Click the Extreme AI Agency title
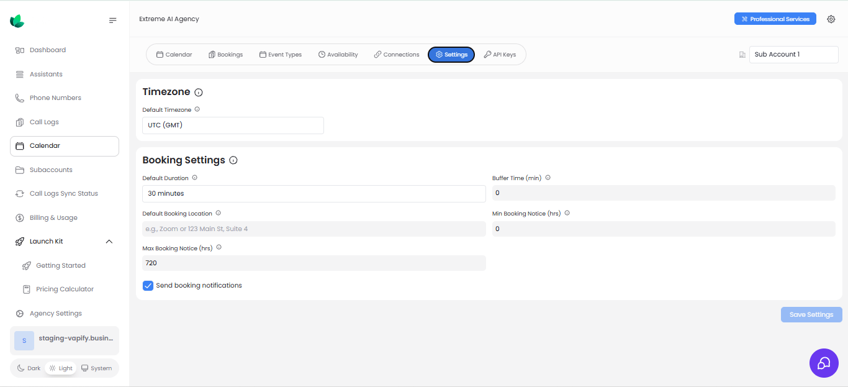 tap(169, 19)
